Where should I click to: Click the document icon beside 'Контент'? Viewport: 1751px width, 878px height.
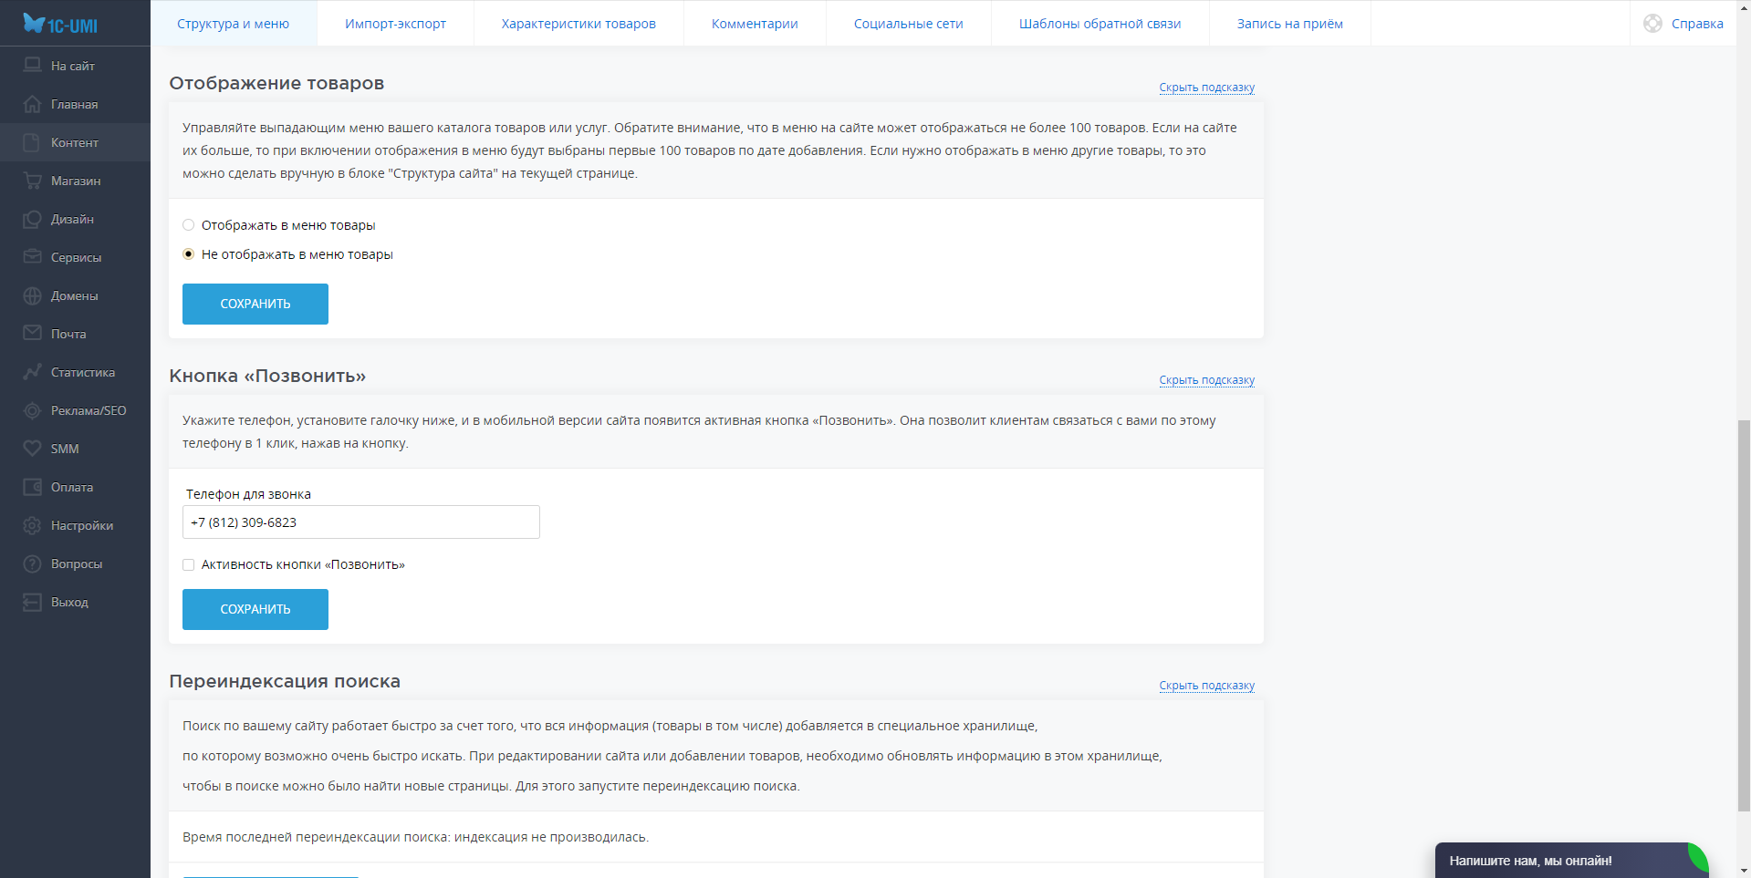32,142
